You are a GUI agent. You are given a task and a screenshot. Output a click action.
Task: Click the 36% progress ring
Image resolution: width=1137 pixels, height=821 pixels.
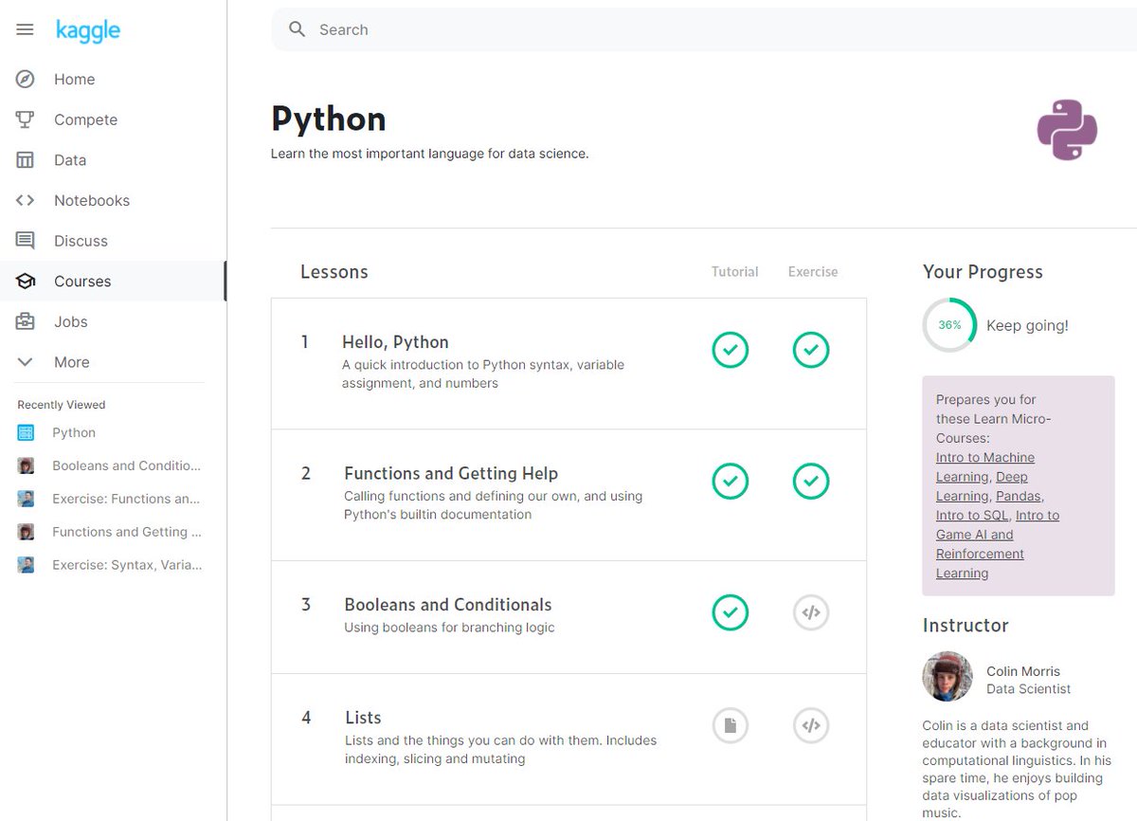pos(949,324)
